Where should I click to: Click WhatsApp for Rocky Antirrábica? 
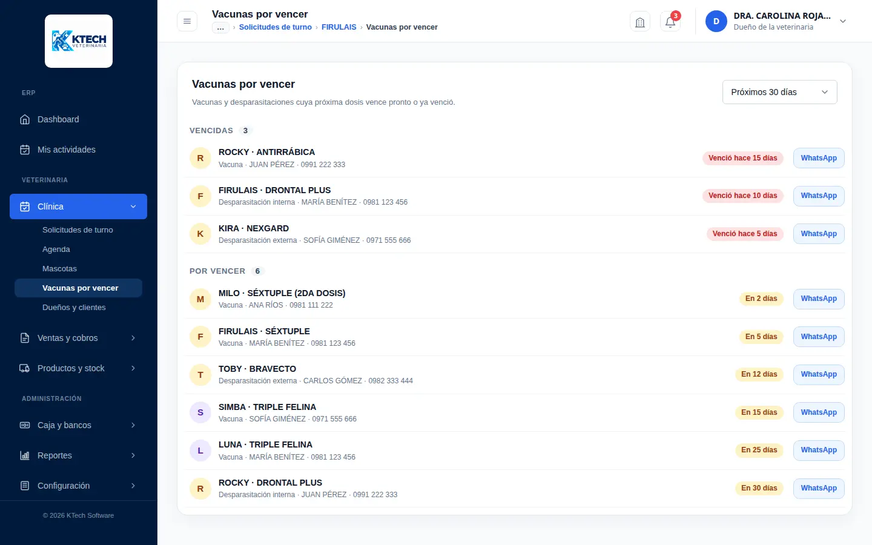pyautogui.click(x=819, y=158)
